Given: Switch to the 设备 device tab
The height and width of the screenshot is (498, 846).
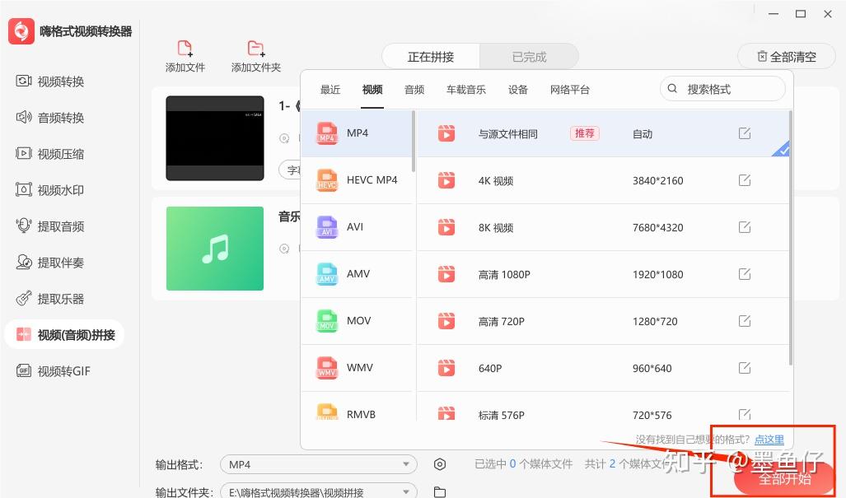Looking at the screenshot, I should (x=518, y=90).
